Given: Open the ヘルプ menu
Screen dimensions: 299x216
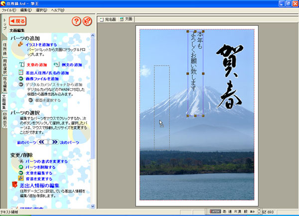Looking at the screenshot, I should (58, 10).
